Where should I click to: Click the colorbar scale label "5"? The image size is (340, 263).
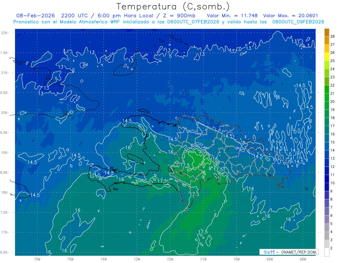(x=331, y=224)
